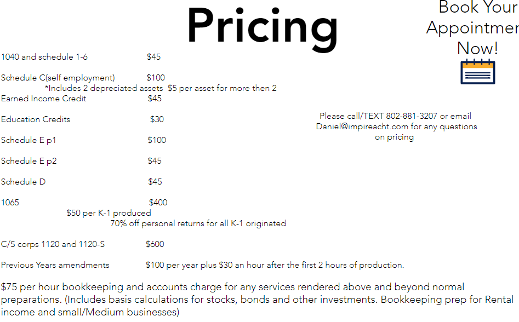Click the Education Credits label

click(36, 119)
